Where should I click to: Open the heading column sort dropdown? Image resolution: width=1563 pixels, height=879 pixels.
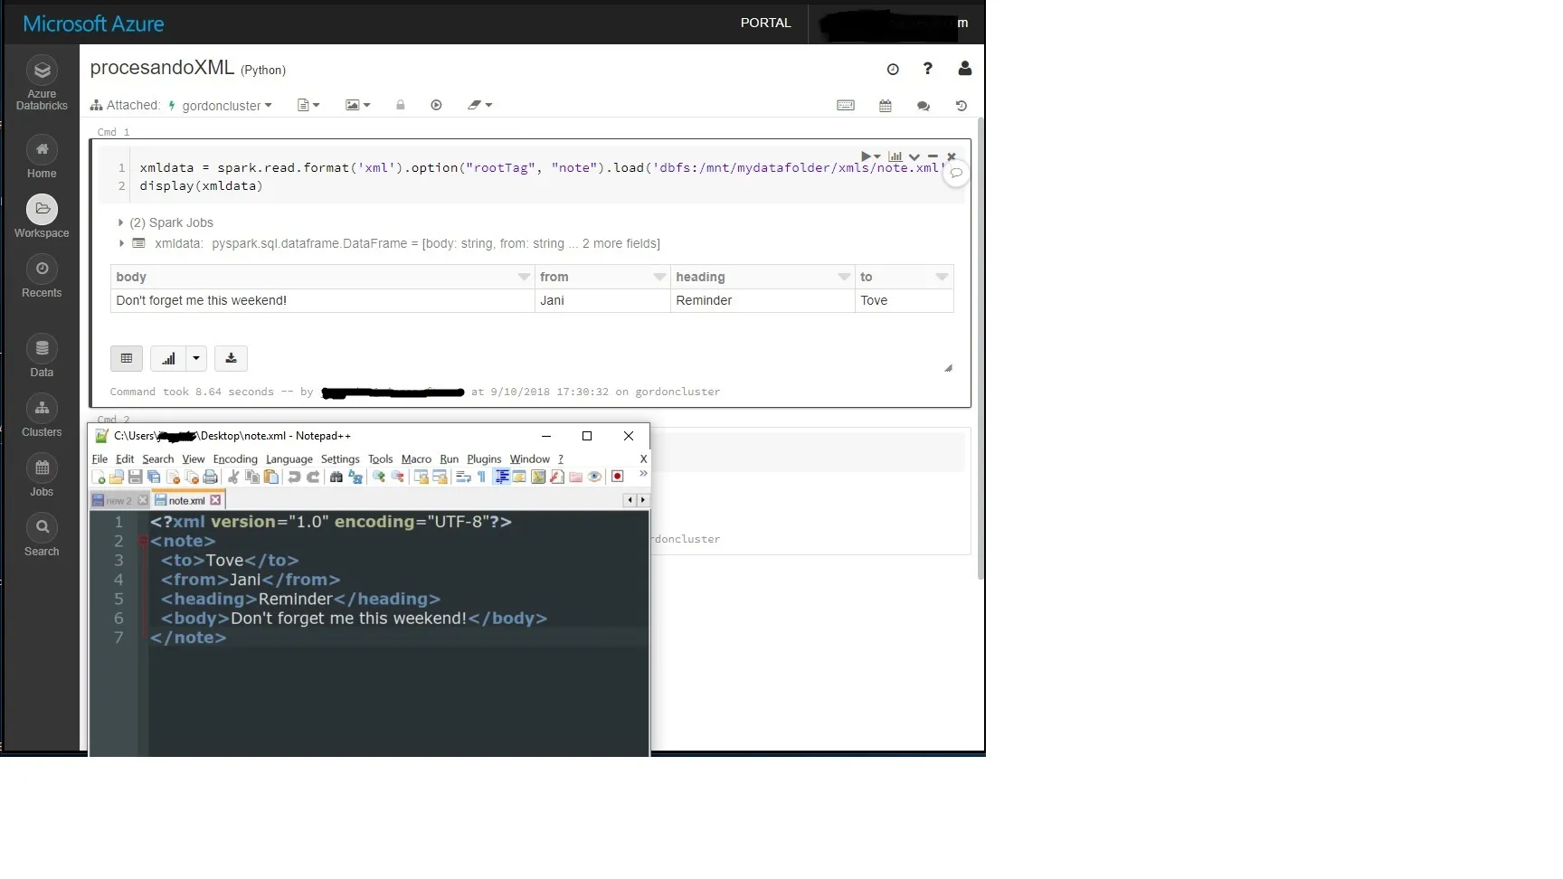pyautogui.click(x=844, y=277)
